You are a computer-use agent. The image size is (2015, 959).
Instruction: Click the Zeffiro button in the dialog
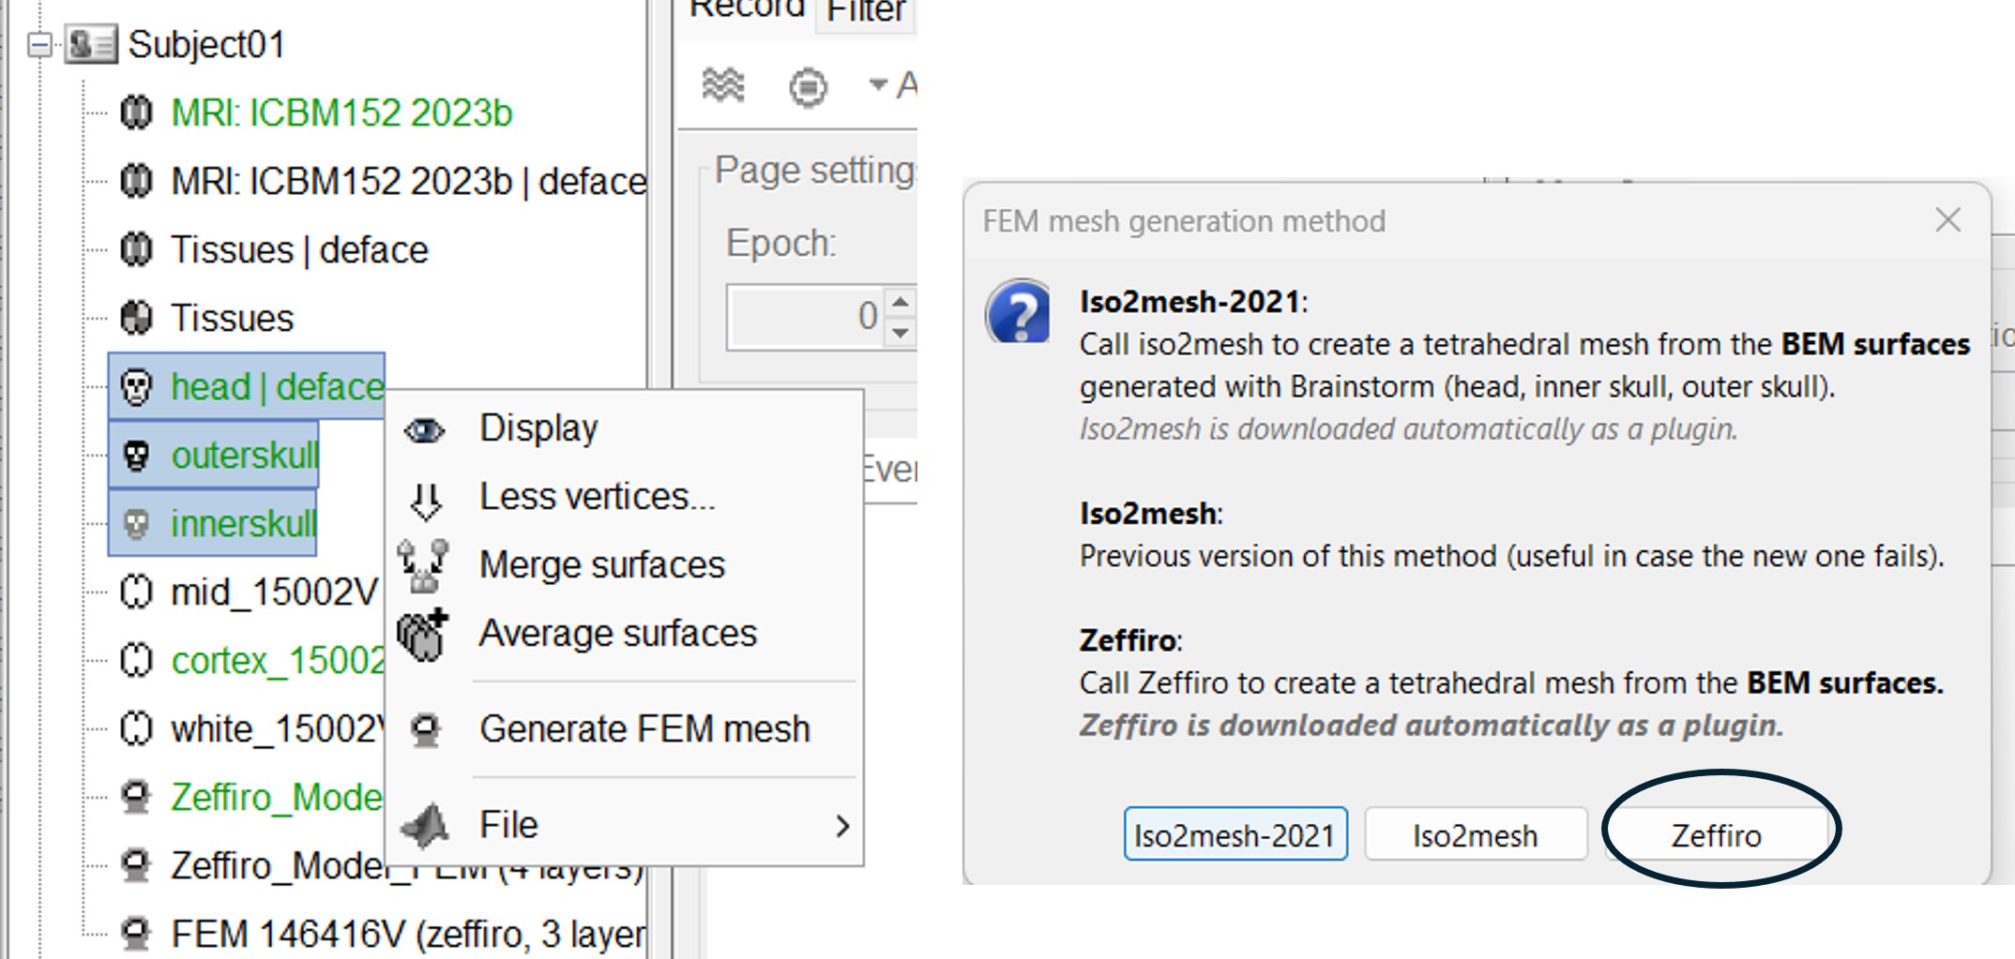(1716, 834)
